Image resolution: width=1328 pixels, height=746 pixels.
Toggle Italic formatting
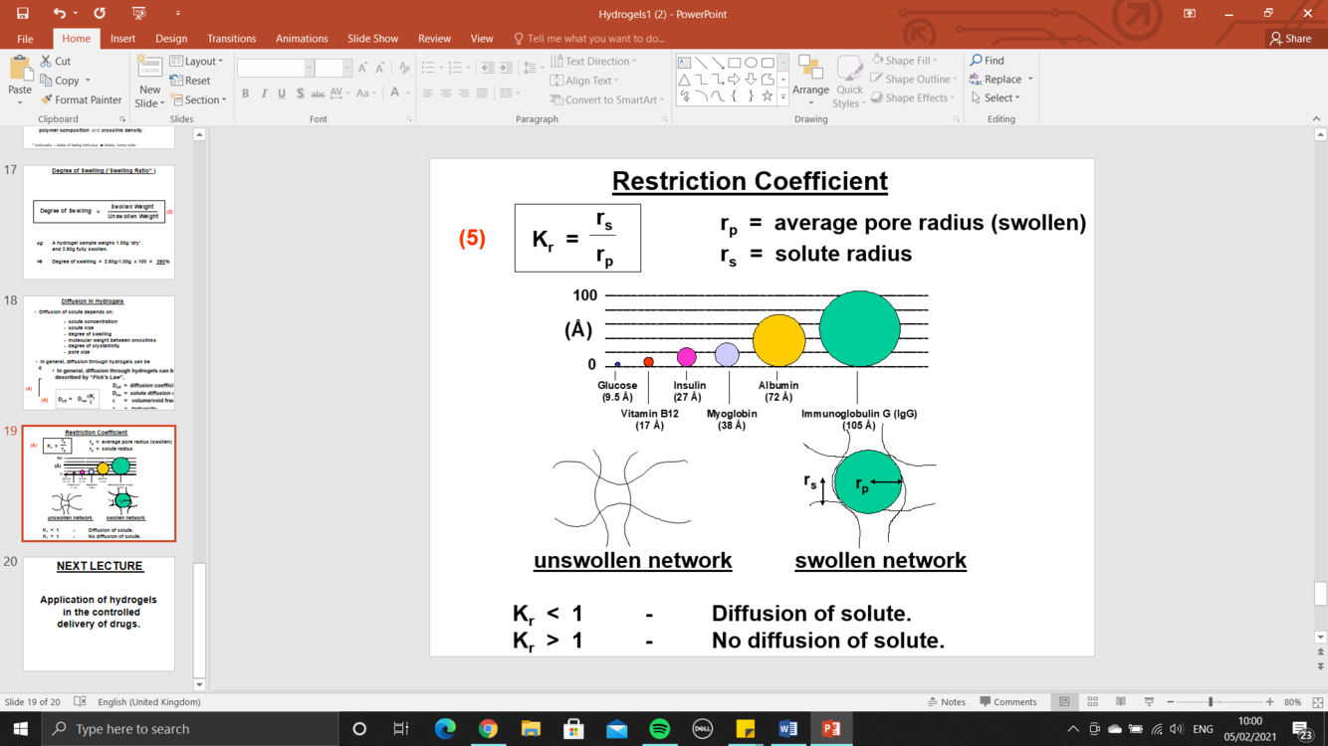point(264,93)
